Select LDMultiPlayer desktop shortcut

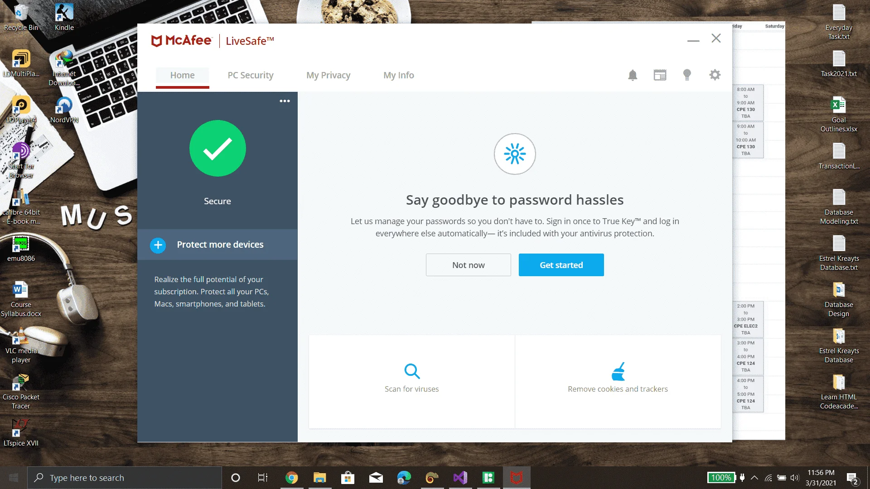[21, 64]
